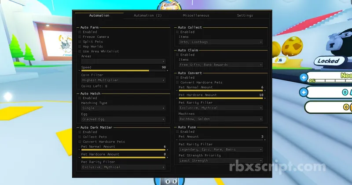Click Auto Convert Pet Hardcore Amount slider
352x185 pixels.
tap(221, 98)
